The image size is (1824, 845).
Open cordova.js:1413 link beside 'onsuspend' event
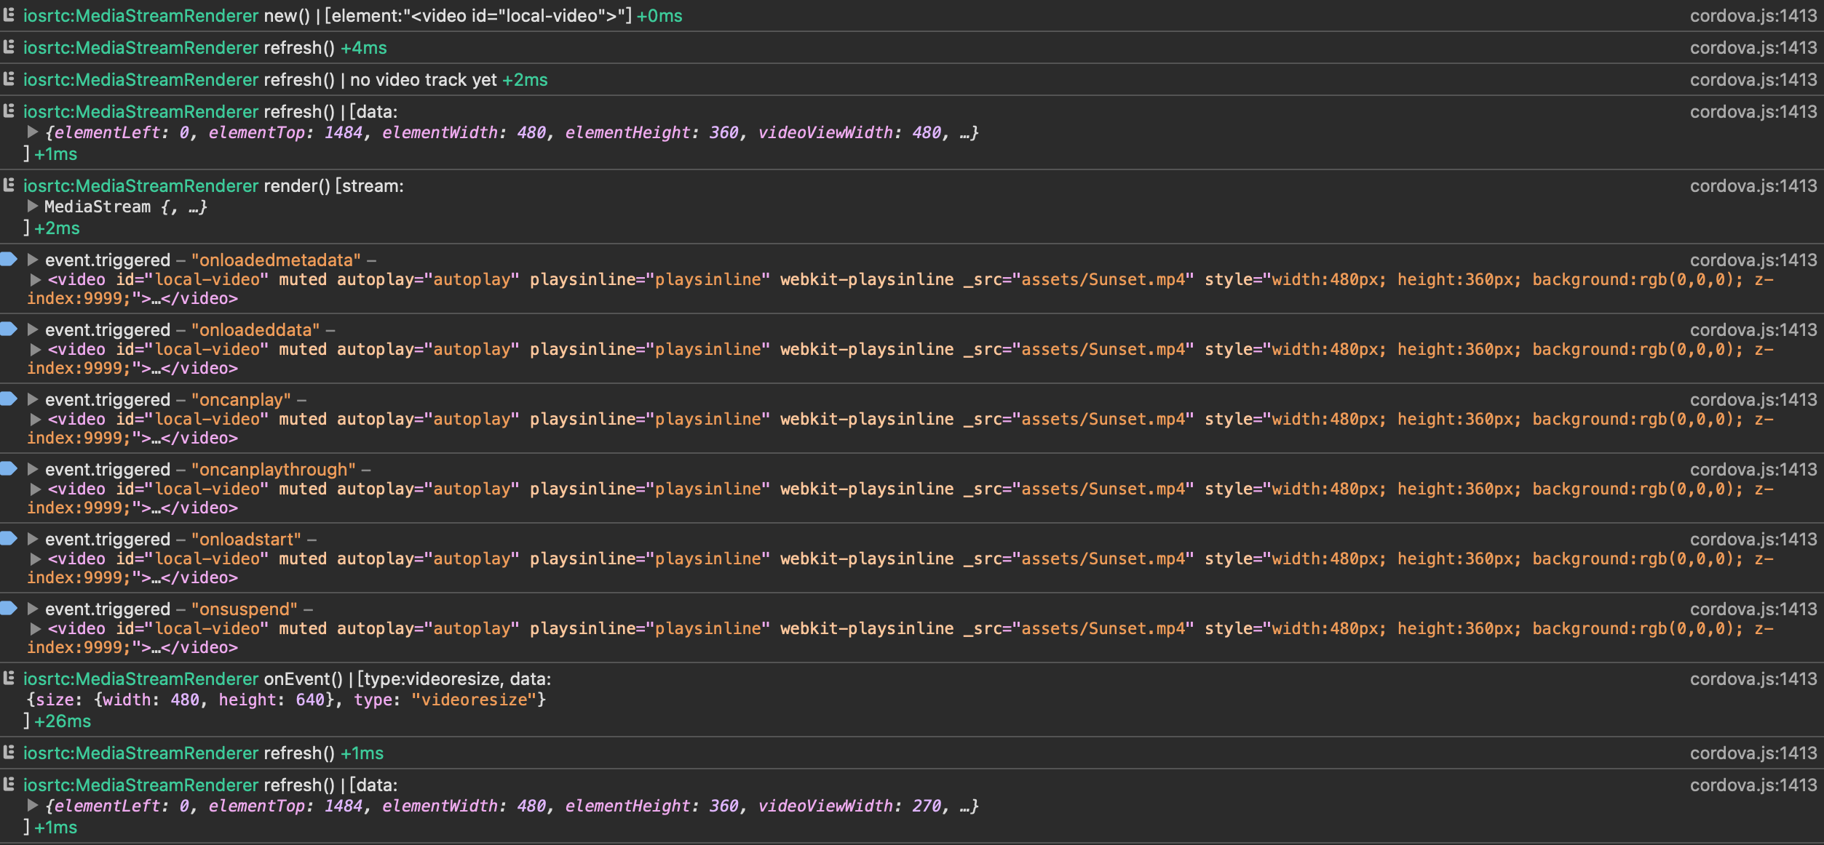click(x=1753, y=609)
